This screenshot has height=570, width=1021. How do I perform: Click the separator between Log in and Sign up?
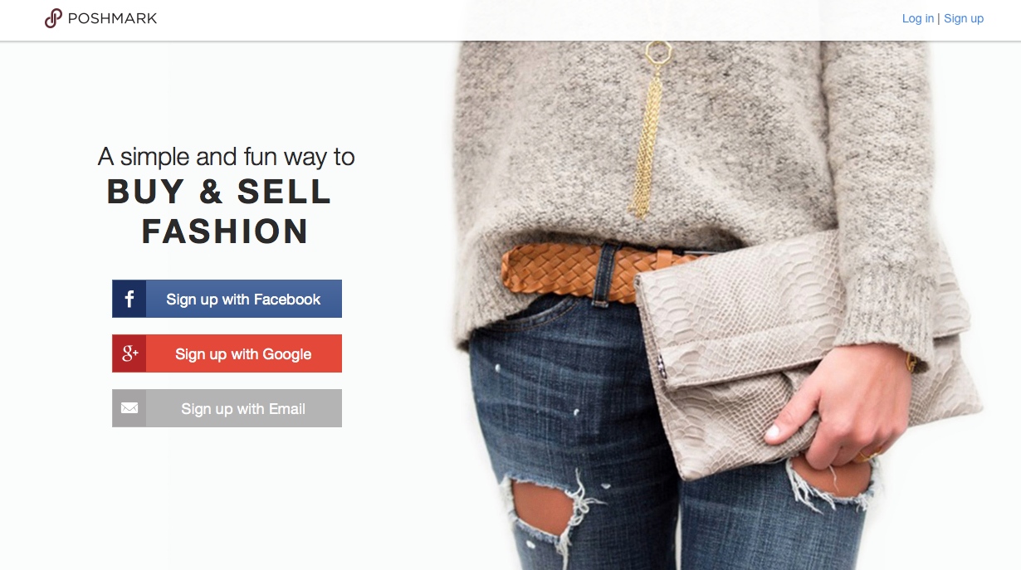pos(939,18)
